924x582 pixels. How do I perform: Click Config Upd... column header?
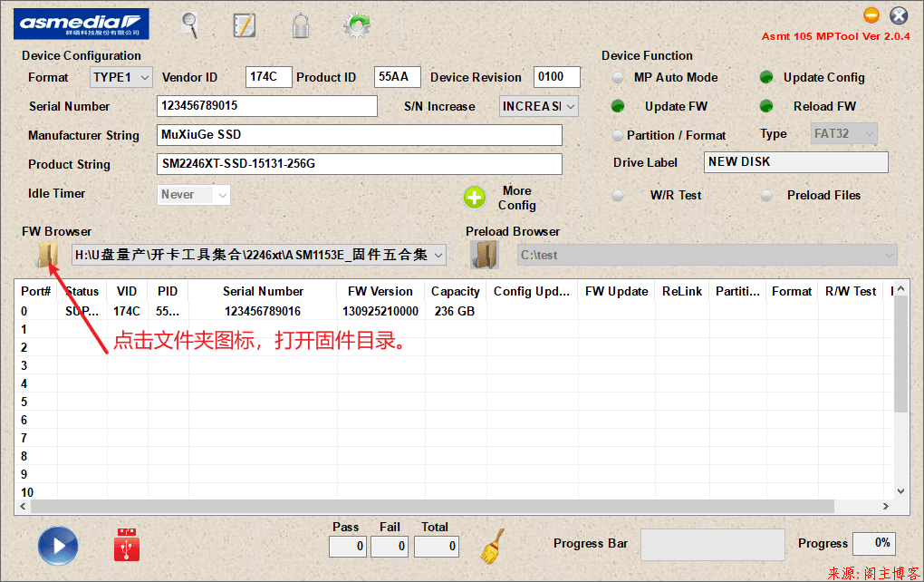coord(532,291)
